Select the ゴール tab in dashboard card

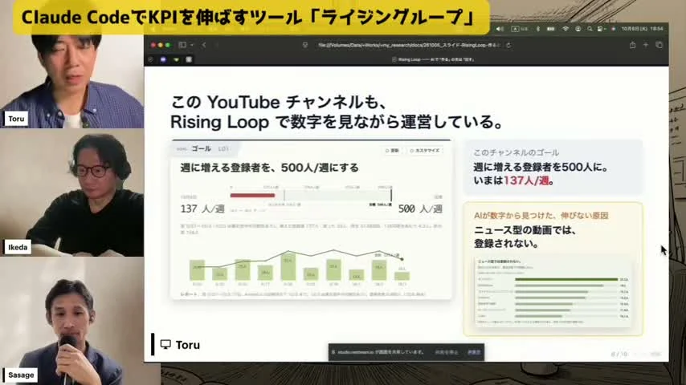point(202,148)
